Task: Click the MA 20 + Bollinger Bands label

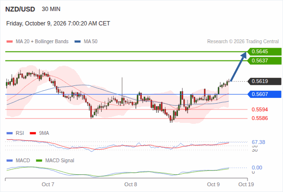Action: click(x=42, y=42)
